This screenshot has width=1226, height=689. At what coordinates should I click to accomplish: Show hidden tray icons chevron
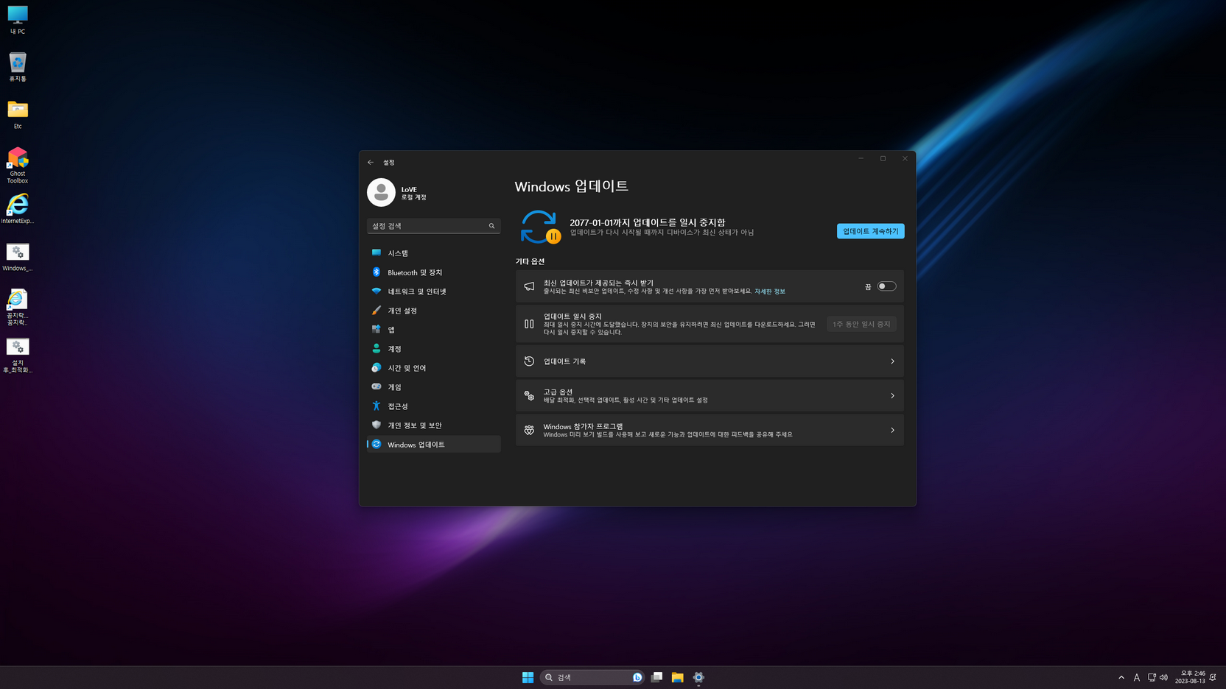[x=1121, y=677]
